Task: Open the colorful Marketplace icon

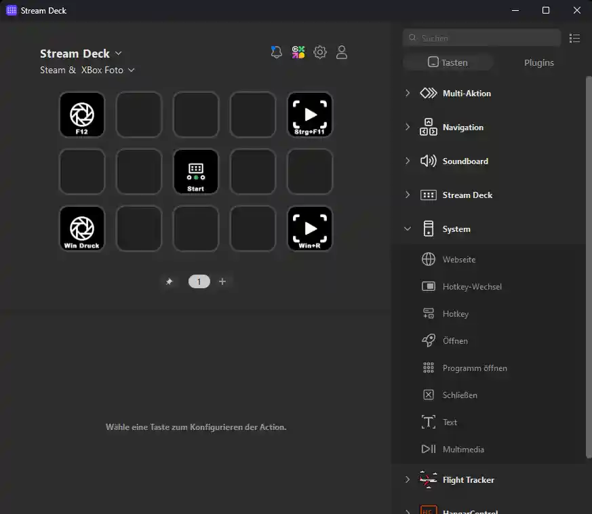Action: click(298, 52)
